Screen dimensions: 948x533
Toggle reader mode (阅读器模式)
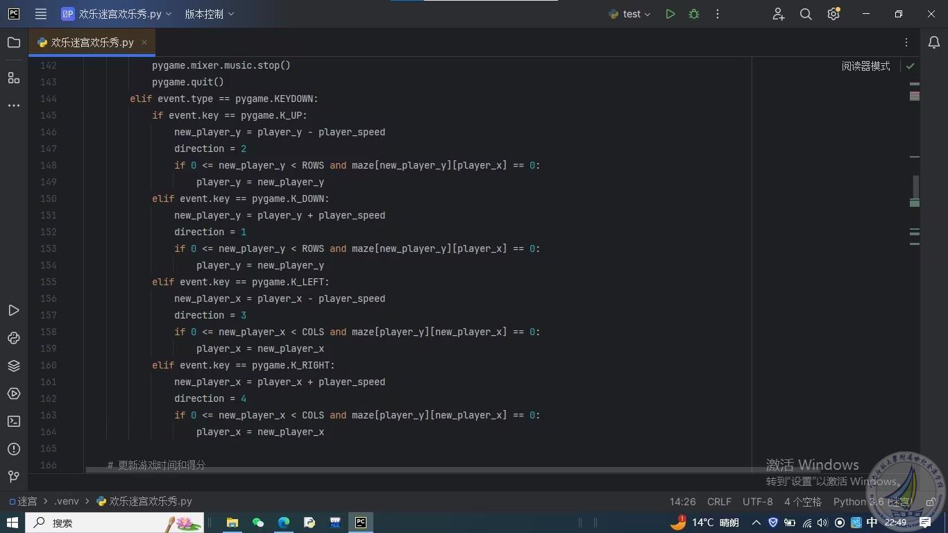pyautogui.click(x=865, y=66)
